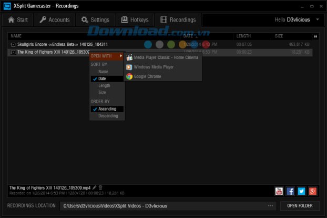This screenshot has height=218, width=327.
Task: Click the Start tab home icon
Action: click(x=11, y=19)
